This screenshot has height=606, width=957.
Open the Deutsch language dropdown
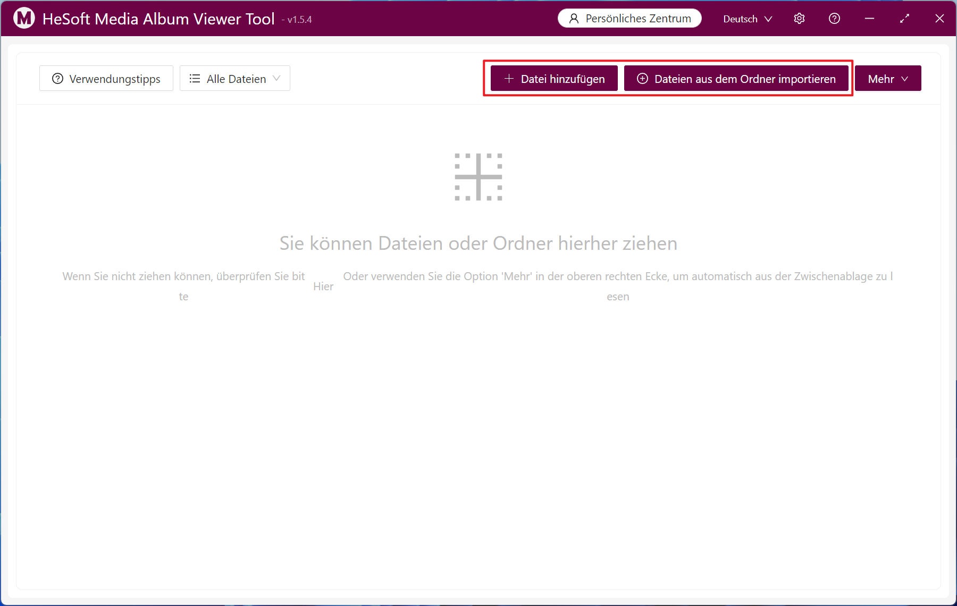click(x=747, y=19)
